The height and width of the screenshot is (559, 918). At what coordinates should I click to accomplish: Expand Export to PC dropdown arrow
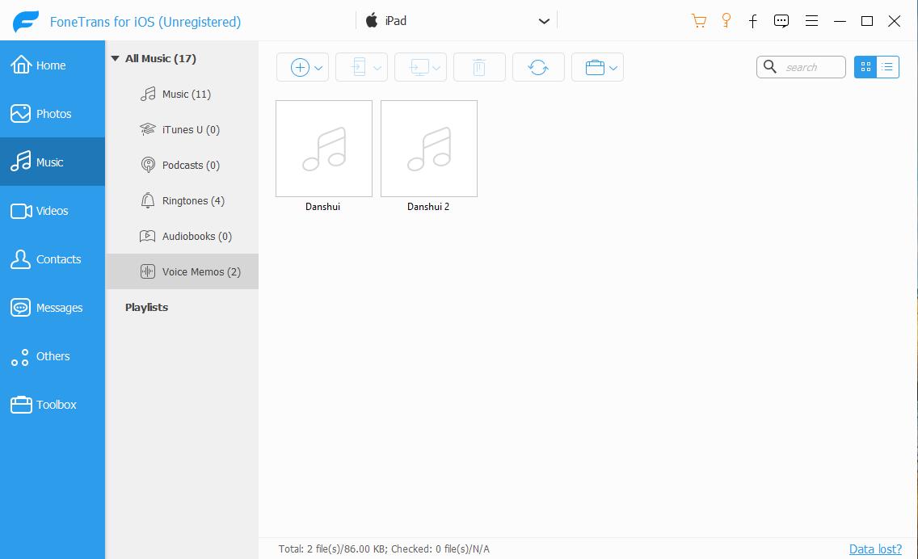pyautogui.click(x=436, y=68)
